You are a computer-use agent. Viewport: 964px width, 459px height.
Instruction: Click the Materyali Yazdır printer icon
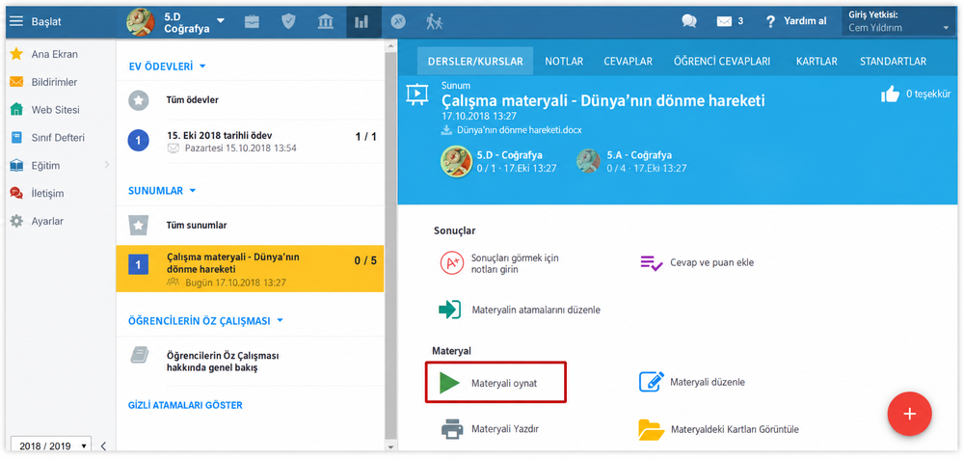[452, 429]
